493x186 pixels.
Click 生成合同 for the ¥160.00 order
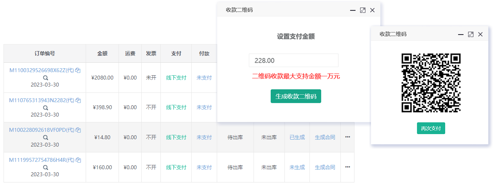click(x=325, y=167)
